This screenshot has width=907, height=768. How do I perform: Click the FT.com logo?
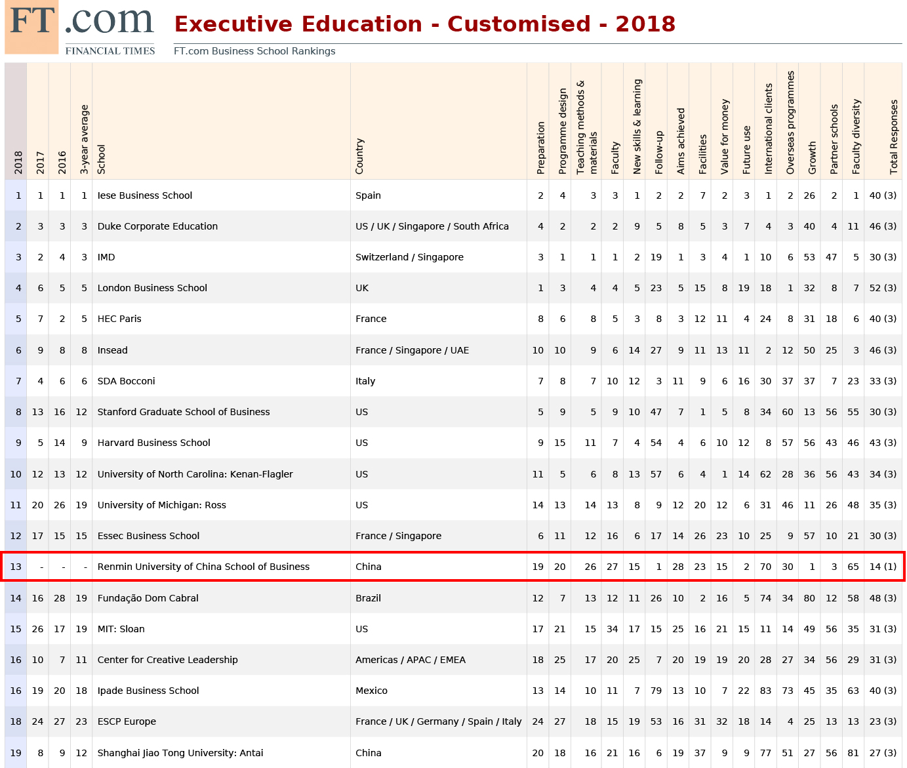(x=80, y=28)
